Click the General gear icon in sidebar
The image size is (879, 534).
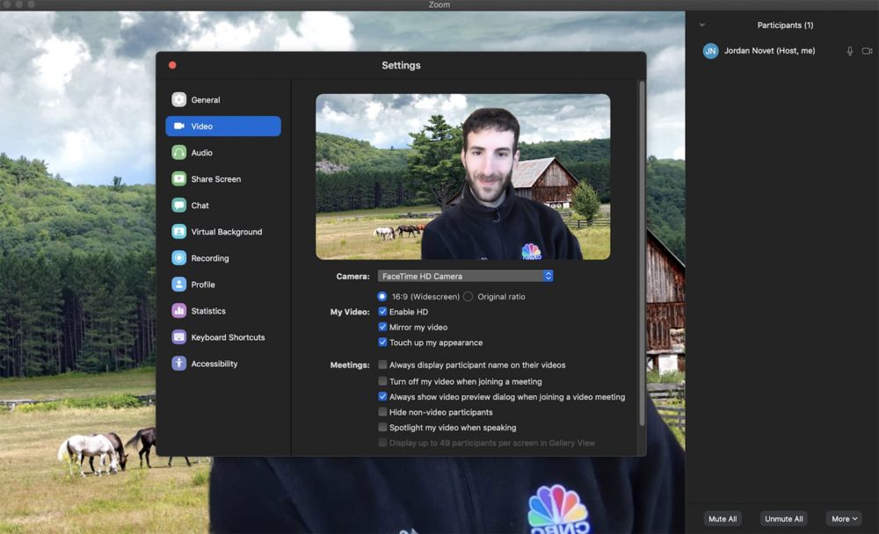point(179,100)
